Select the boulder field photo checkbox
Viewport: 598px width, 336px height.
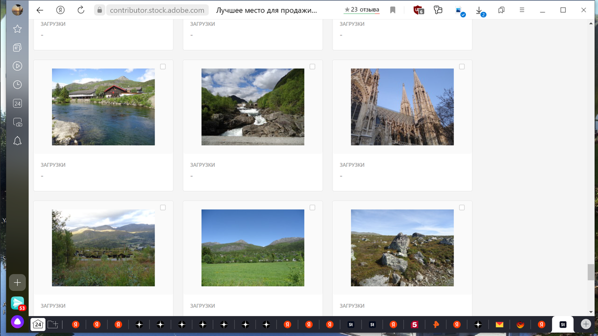click(x=462, y=208)
